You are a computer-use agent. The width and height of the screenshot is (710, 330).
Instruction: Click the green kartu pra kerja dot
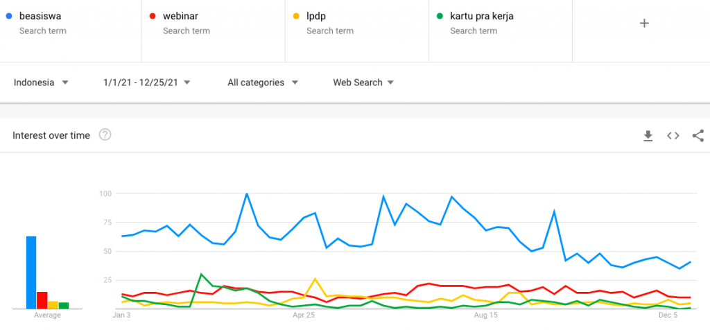[439, 16]
